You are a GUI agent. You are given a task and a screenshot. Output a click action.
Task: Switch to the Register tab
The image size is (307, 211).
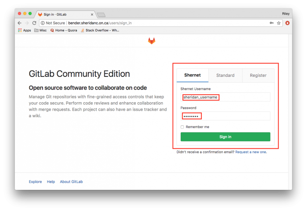[258, 75]
